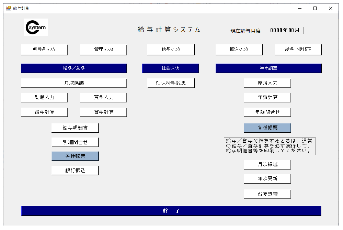Run 年調計算 (Year-End Adjustment Calculation)
The height and width of the screenshot is (230, 343).
click(267, 97)
